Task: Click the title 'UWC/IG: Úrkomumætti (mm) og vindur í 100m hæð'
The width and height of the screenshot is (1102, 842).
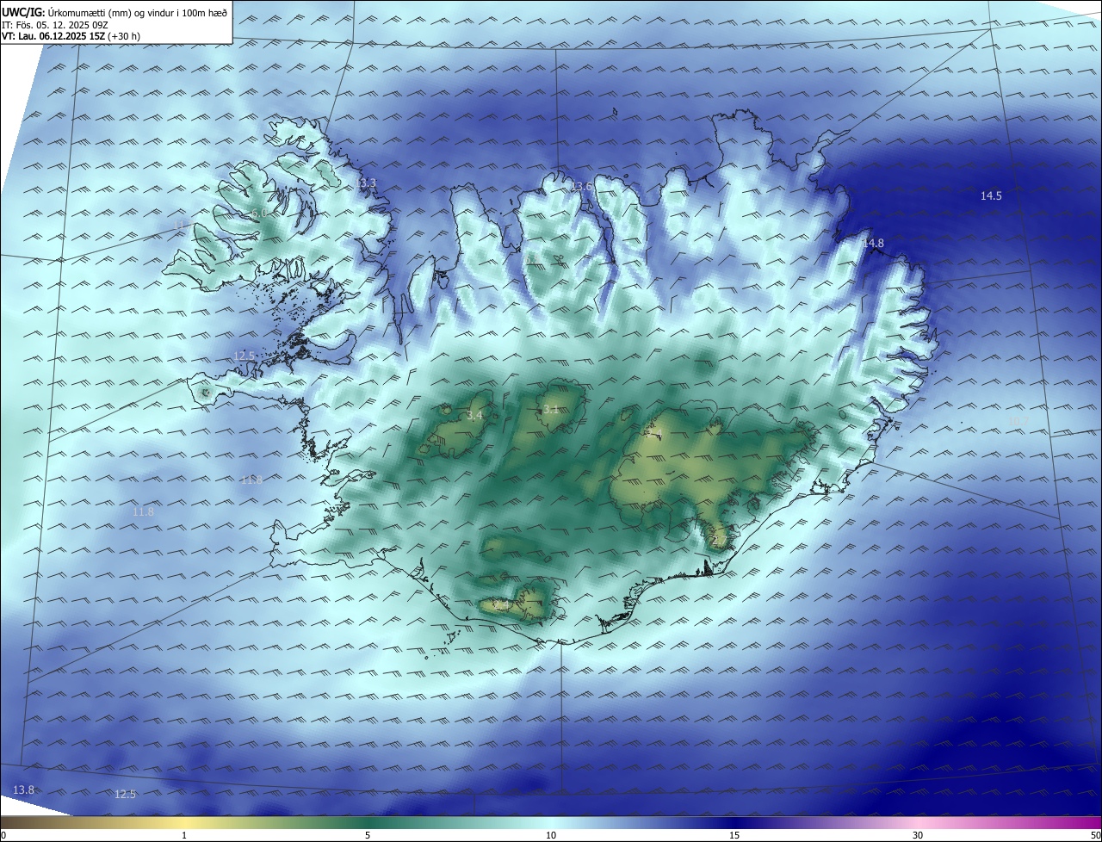Action: click(x=115, y=12)
